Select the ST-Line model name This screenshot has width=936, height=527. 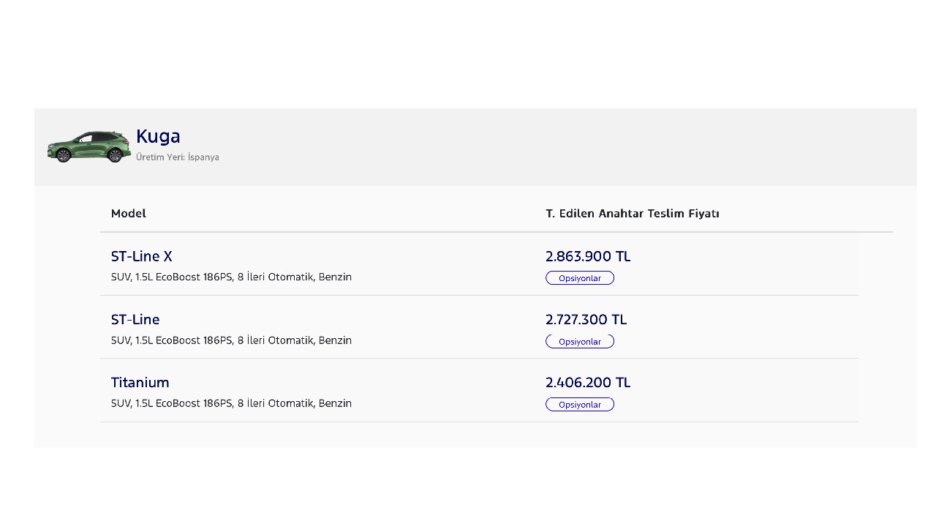[x=135, y=319]
